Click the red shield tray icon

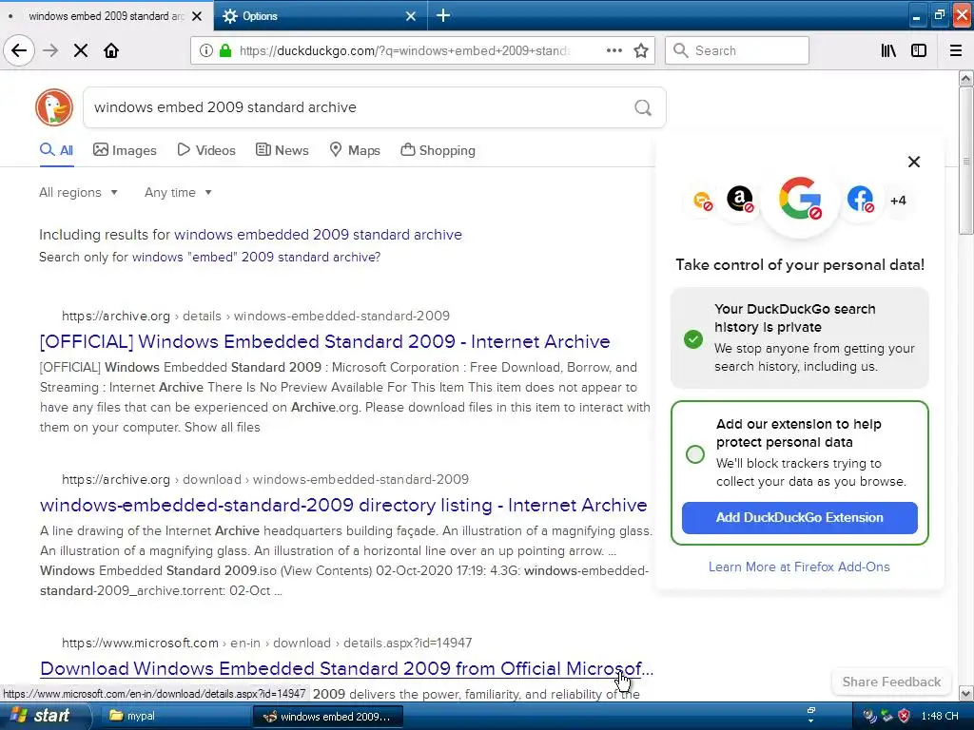coord(905,716)
